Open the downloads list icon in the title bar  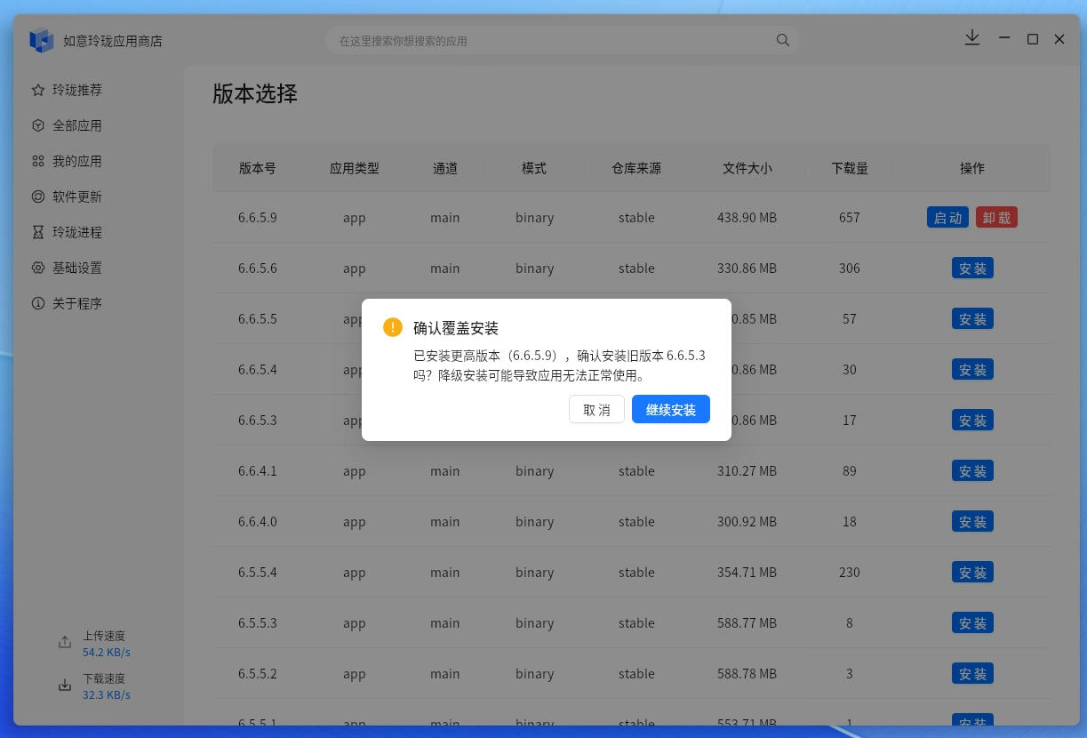pyautogui.click(x=972, y=37)
